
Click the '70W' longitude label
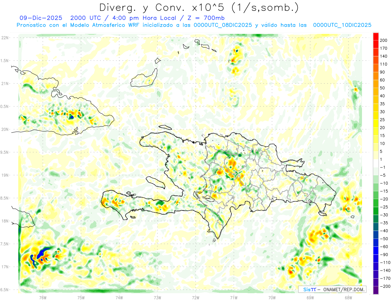(x=272, y=298)
